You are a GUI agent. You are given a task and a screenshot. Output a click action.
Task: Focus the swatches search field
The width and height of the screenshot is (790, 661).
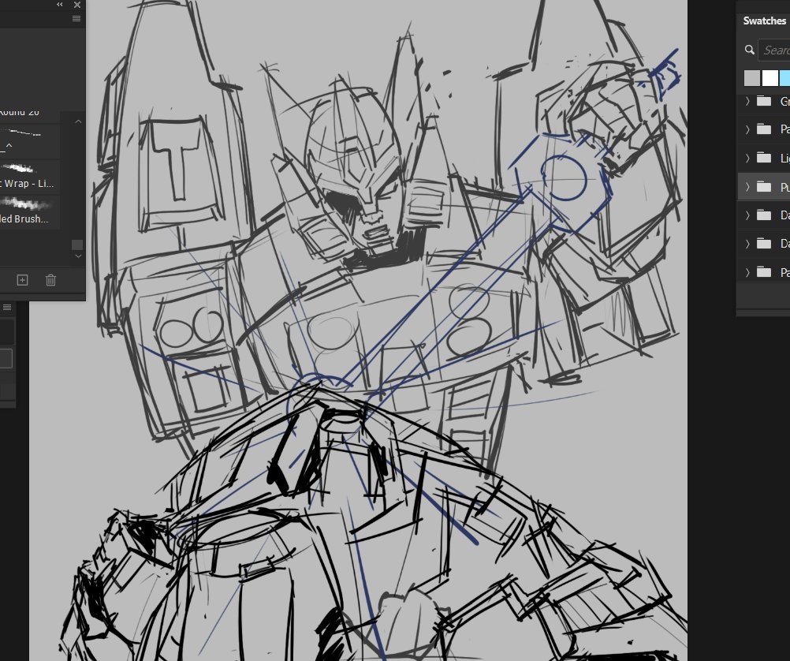(774, 50)
